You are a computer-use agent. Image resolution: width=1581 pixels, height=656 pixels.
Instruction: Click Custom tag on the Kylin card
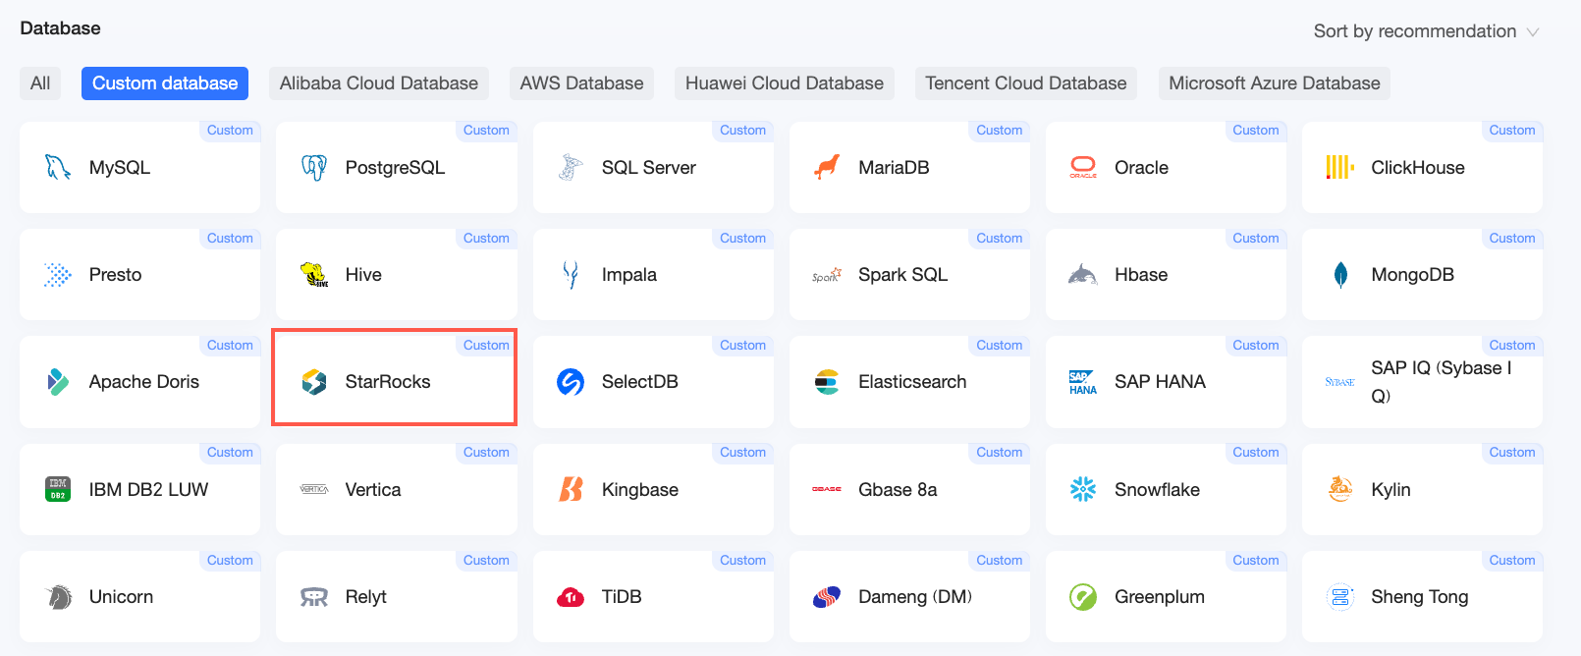[x=1512, y=453]
